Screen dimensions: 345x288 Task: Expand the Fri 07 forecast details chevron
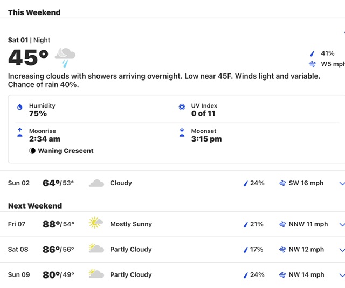click(342, 224)
